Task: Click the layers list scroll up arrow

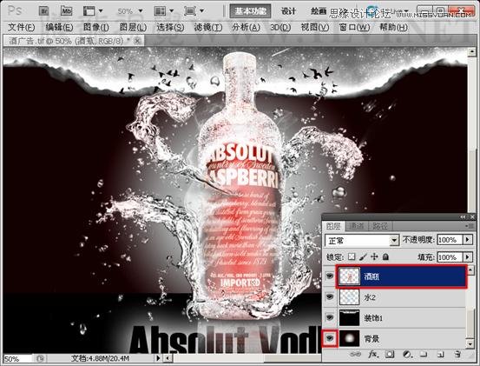Action: coord(470,270)
